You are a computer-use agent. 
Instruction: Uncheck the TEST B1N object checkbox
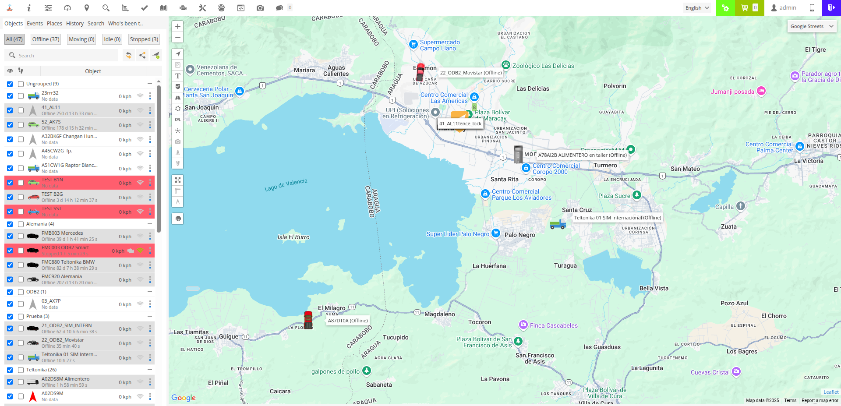10,183
